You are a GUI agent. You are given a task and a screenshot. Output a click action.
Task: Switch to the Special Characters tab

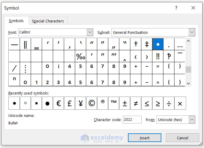point(48,21)
